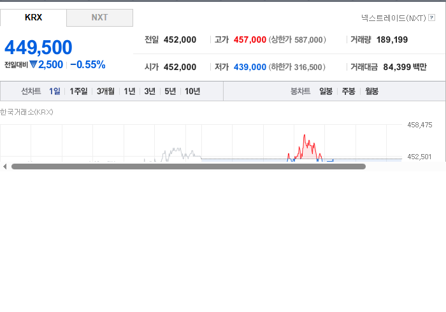Click the low price 439,000
This screenshot has height=312, width=446.
[x=250, y=67]
